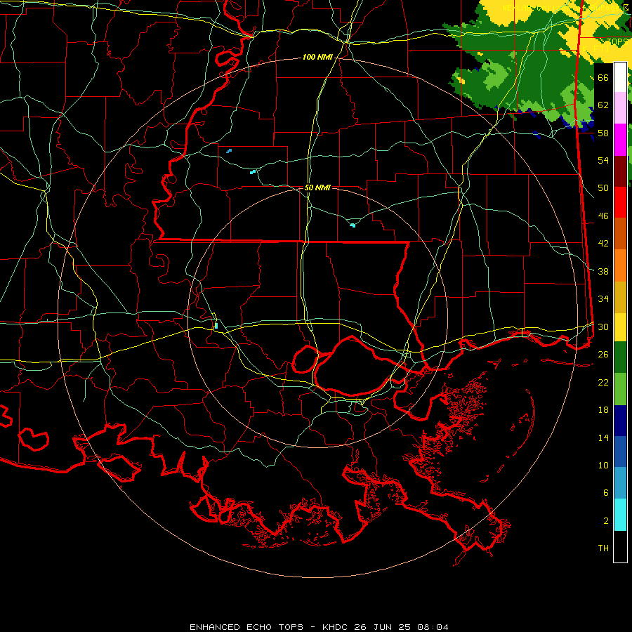Image resolution: width=632 pixels, height=632 pixels.
Task: Click the "42" legend value
Action: (603, 244)
